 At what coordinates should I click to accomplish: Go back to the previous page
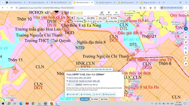pyautogui.click(x=3, y=8)
